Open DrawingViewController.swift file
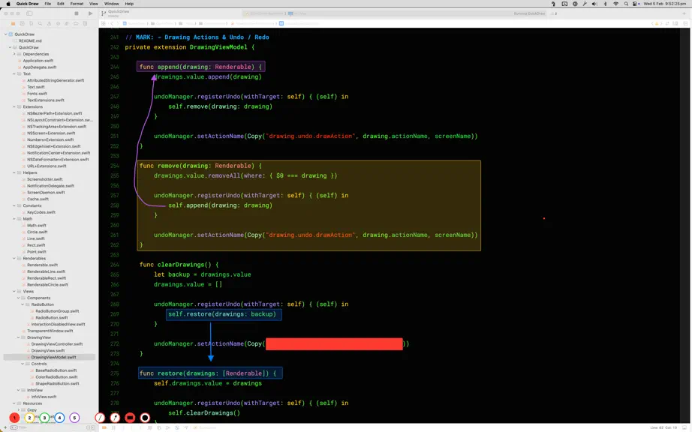 pos(57,344)
